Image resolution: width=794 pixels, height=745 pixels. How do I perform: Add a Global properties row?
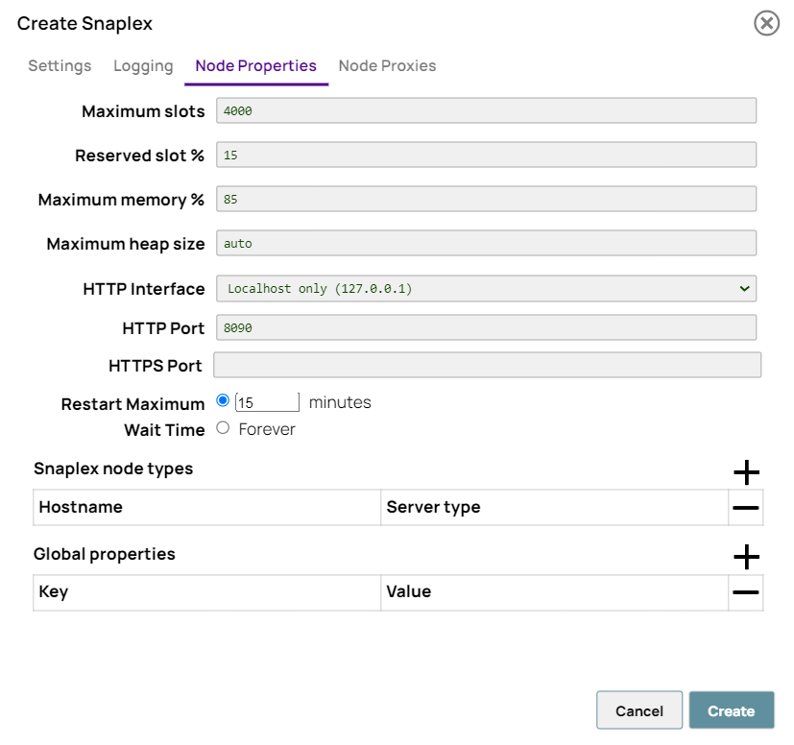746,557
